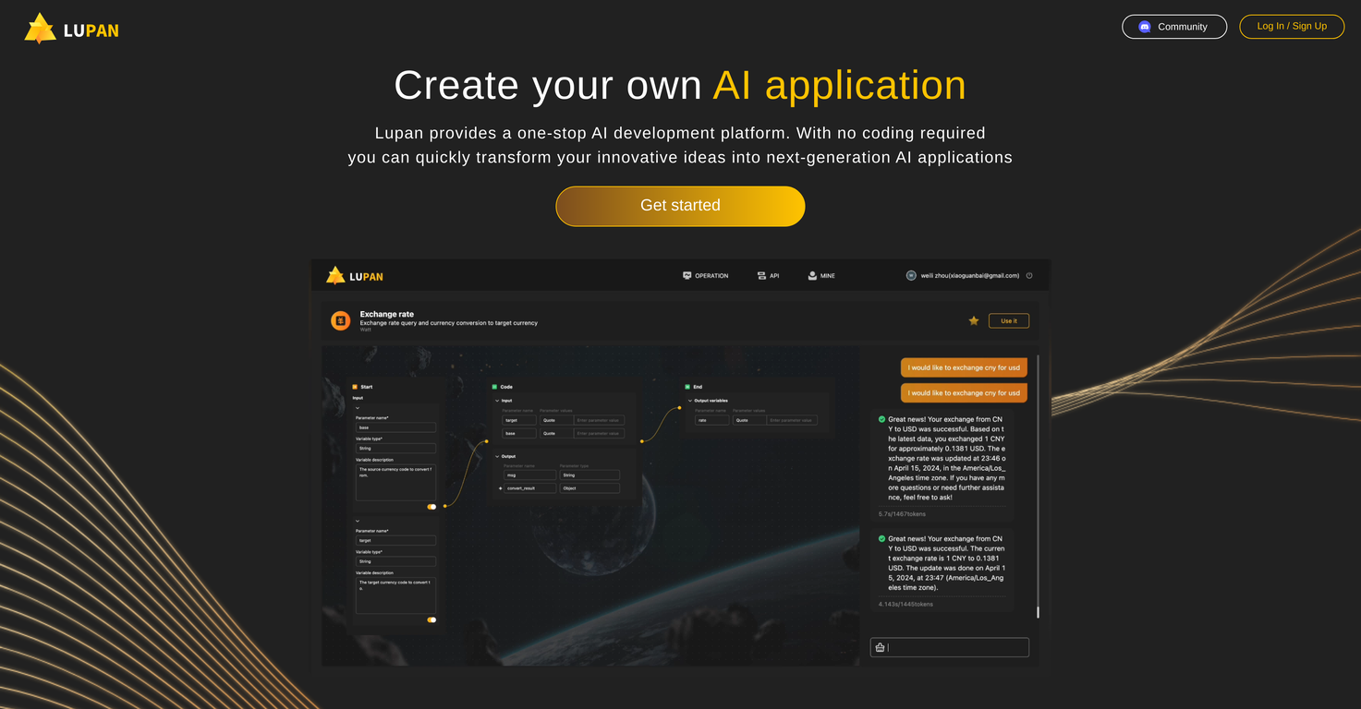The image size is (1361, 709).
Task: Click the orange icon on the Start node
Action: point(355,387)
